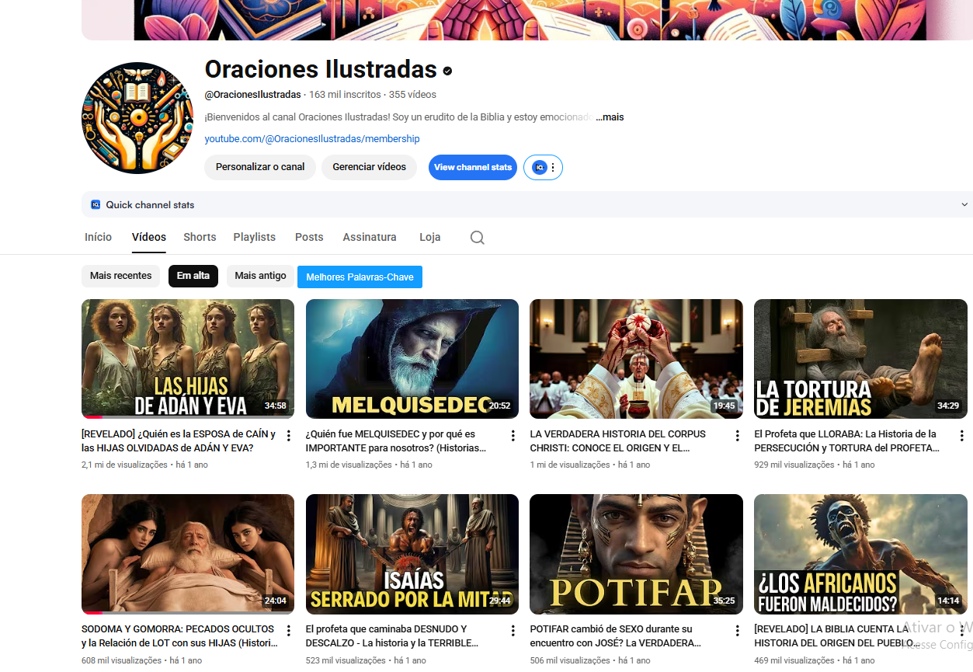This screenshot has height=672, width=973.
Task: Click the Oraciones Ilustradas channel name heading
Action: [321, 69]
